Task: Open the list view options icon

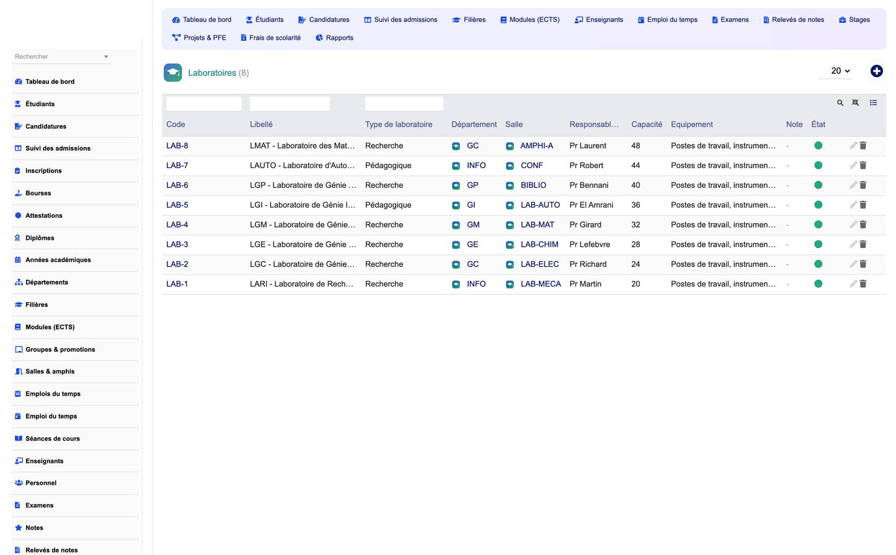Action: click(873, 103)
